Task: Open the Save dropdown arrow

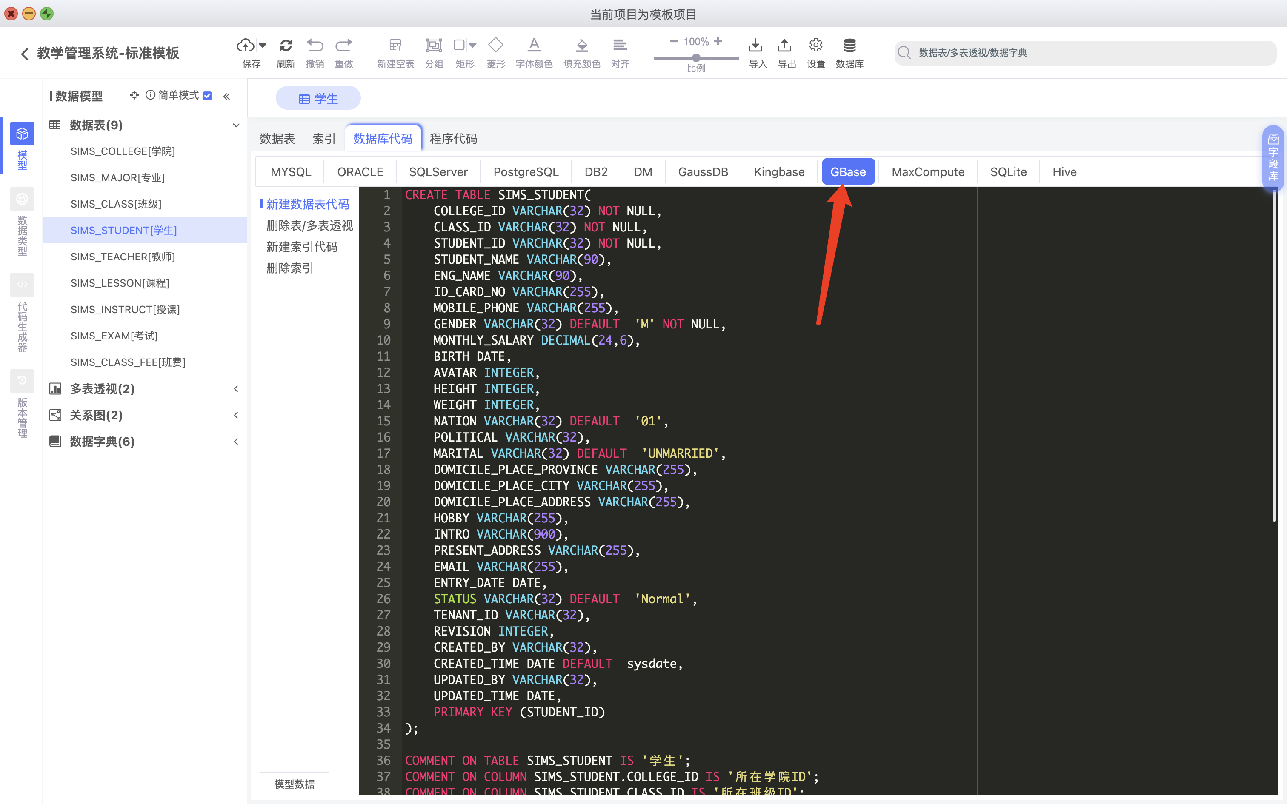Action: click(263, 46)
